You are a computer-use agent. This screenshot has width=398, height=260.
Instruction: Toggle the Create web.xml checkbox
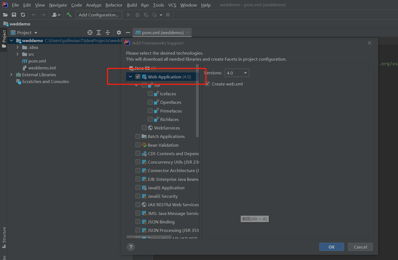[x=207, y=84]
